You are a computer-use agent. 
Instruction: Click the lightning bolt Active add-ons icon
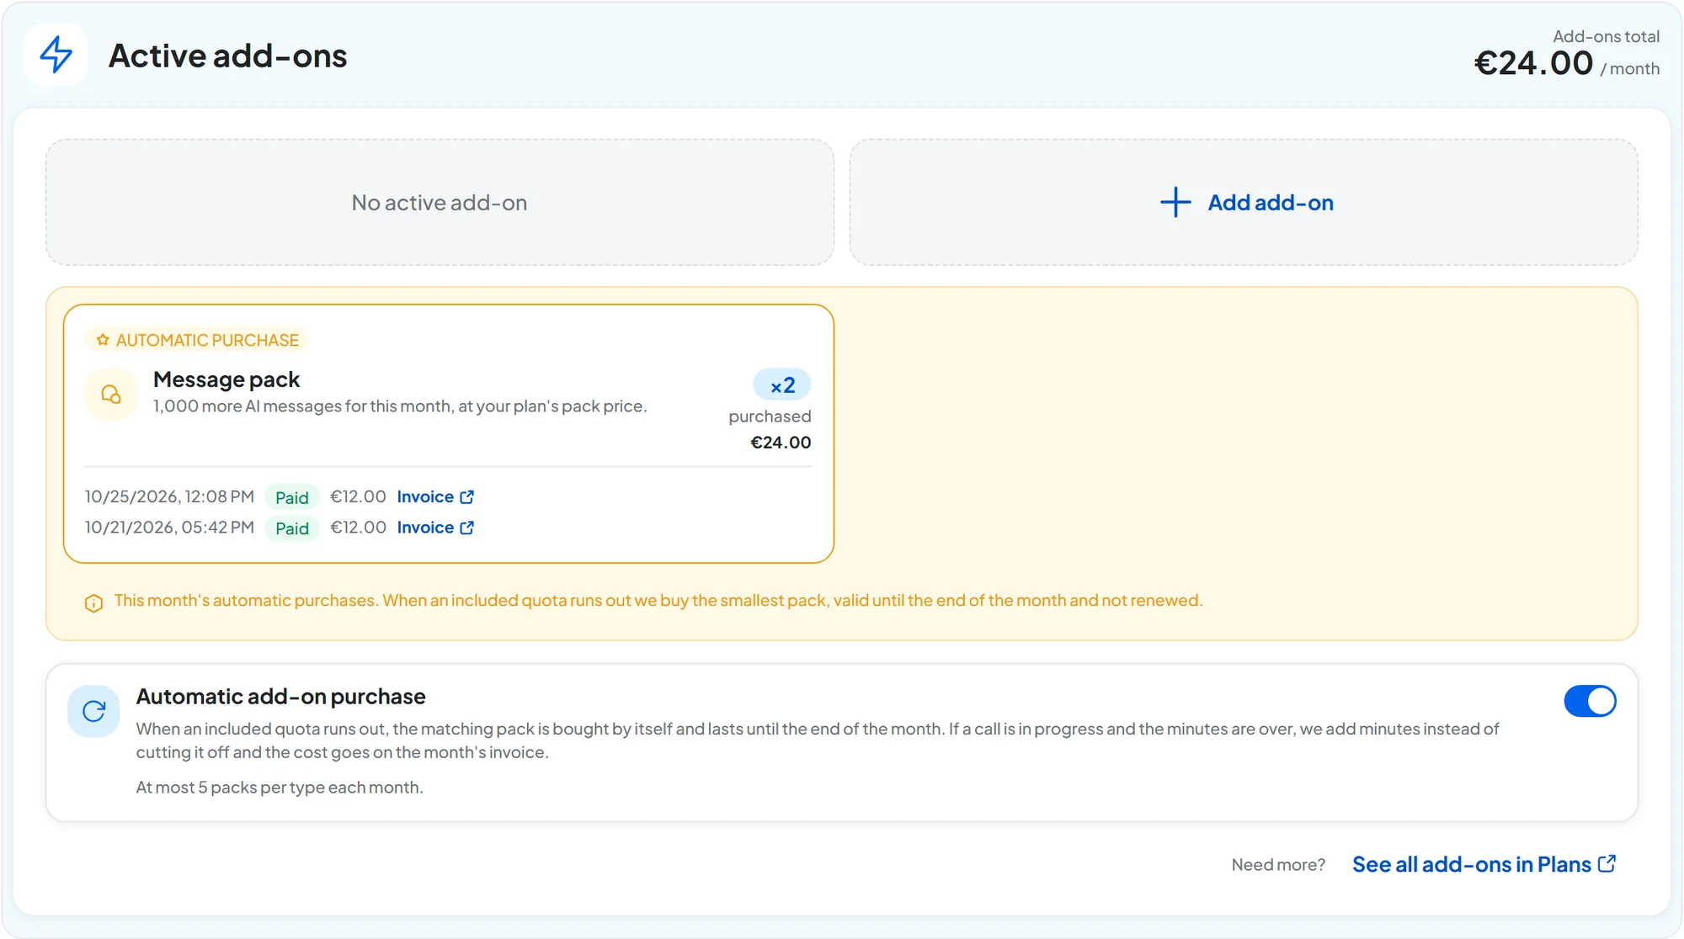click(x=56, y=55)
